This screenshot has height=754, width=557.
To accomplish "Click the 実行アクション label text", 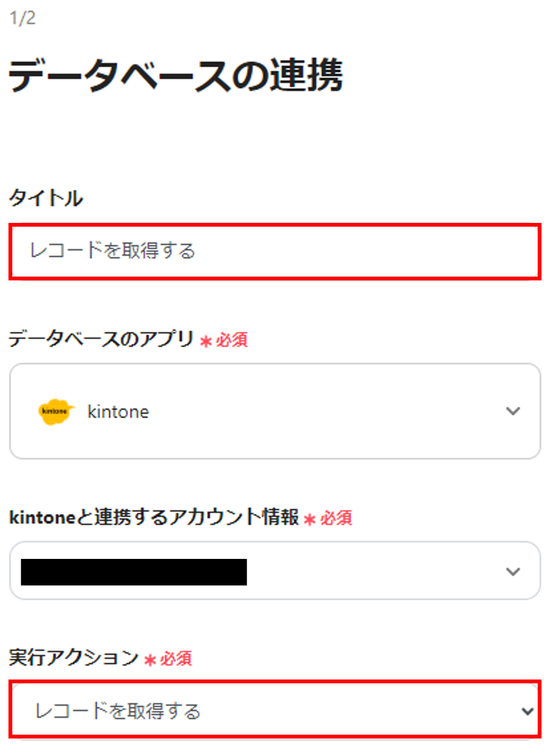I will 73,657.
